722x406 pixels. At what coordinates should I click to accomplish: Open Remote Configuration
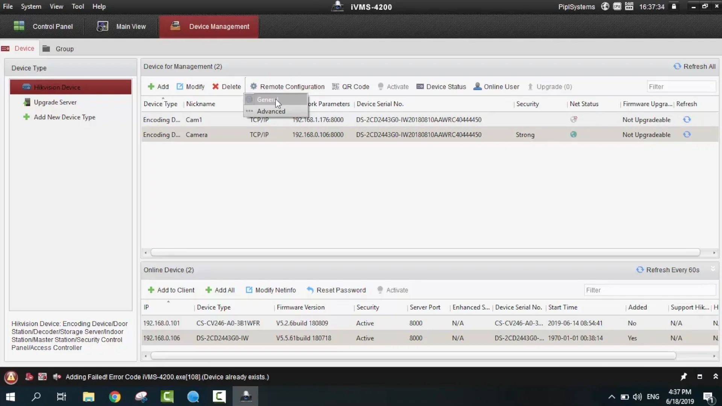287,86
